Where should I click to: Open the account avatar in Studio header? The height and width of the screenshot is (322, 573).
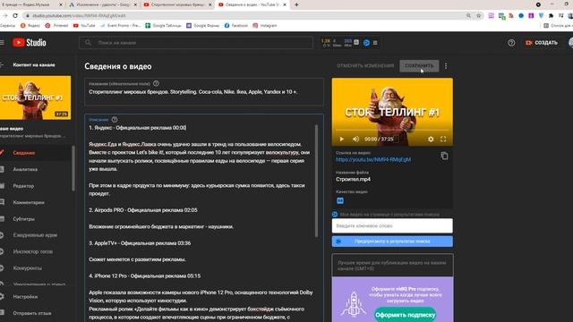(x=570, y=43)
